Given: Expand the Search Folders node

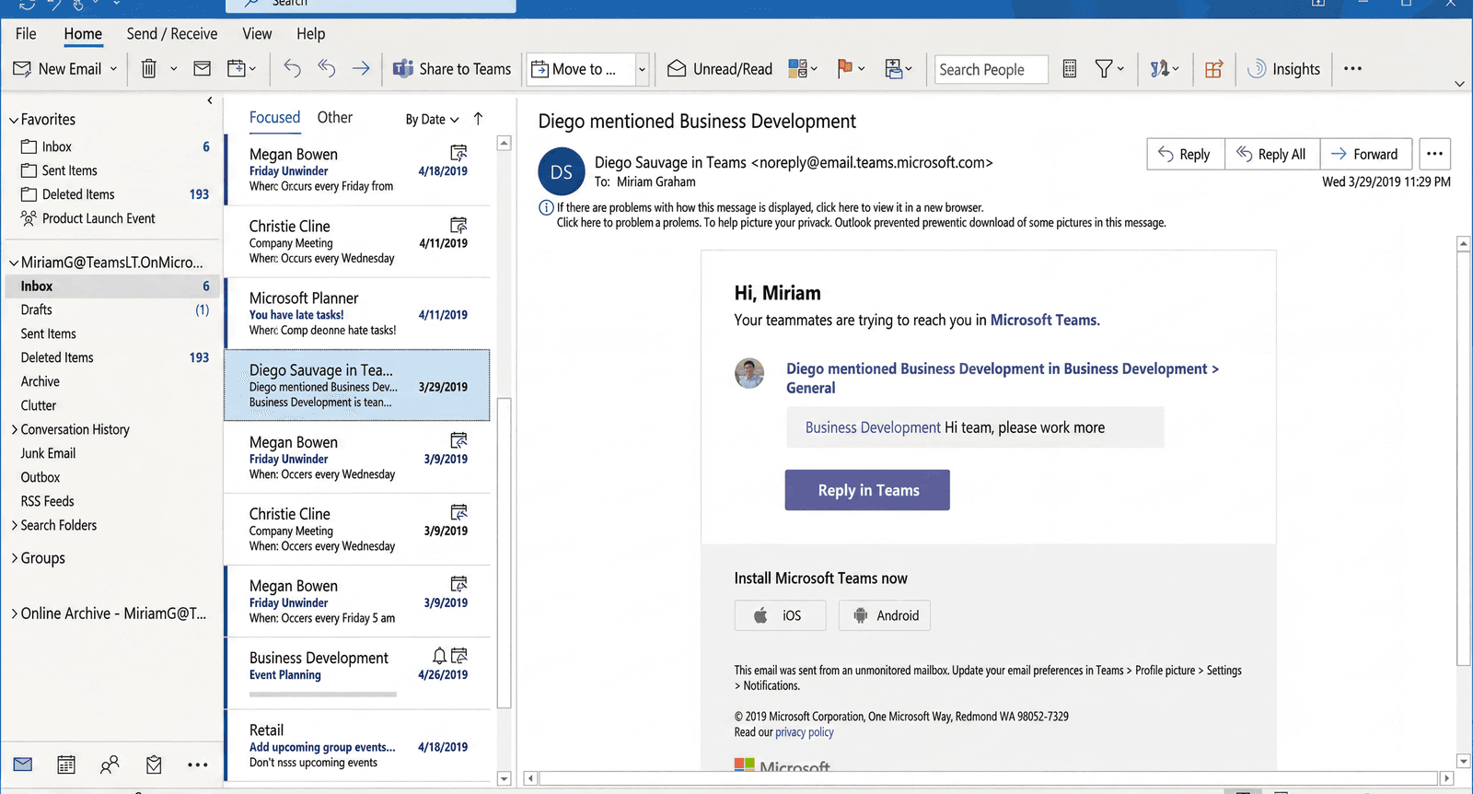Looking at the screenshot, I should 15,525.
